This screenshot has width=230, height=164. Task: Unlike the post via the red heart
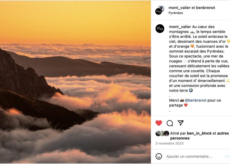pyautogui.click(x=159, y=123)
